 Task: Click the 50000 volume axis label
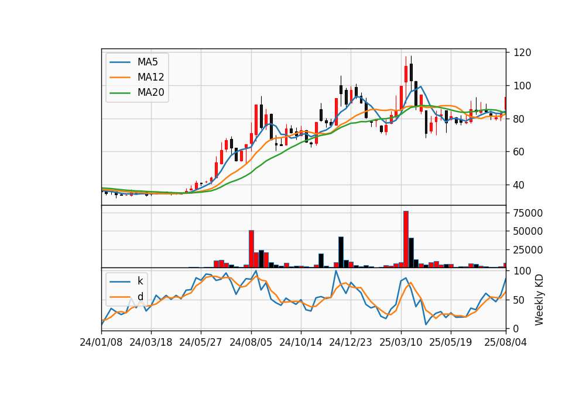click(x=528, y=231)
